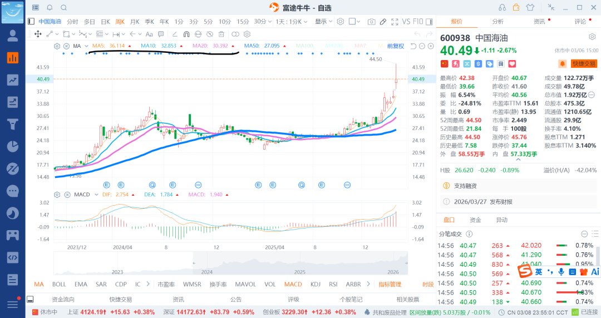Enter fullscreen chart mode icon
601x318 pixels.
click(395, 22)
